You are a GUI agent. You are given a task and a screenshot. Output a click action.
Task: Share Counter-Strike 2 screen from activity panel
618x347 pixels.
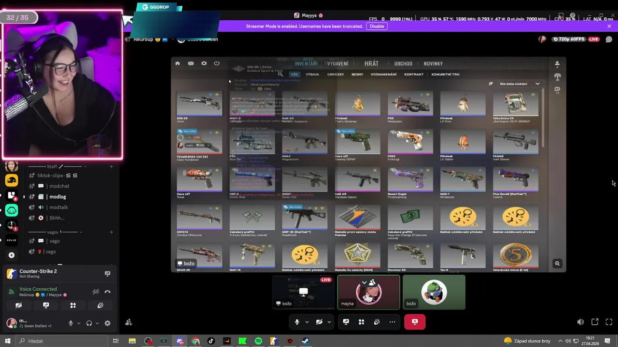(x=107, y=273)
